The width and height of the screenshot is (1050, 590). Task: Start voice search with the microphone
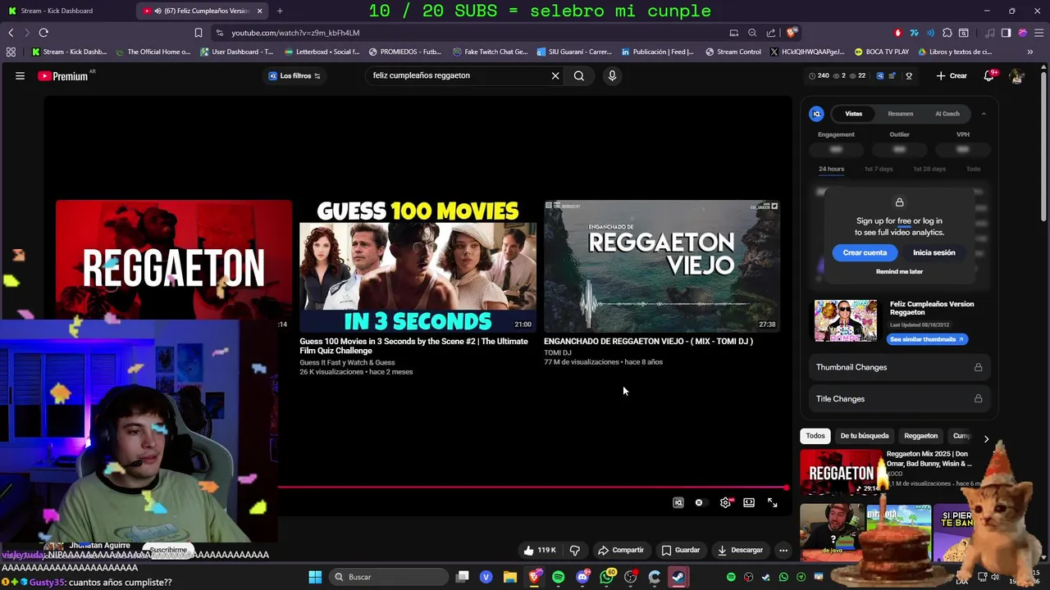click(612, 75)
